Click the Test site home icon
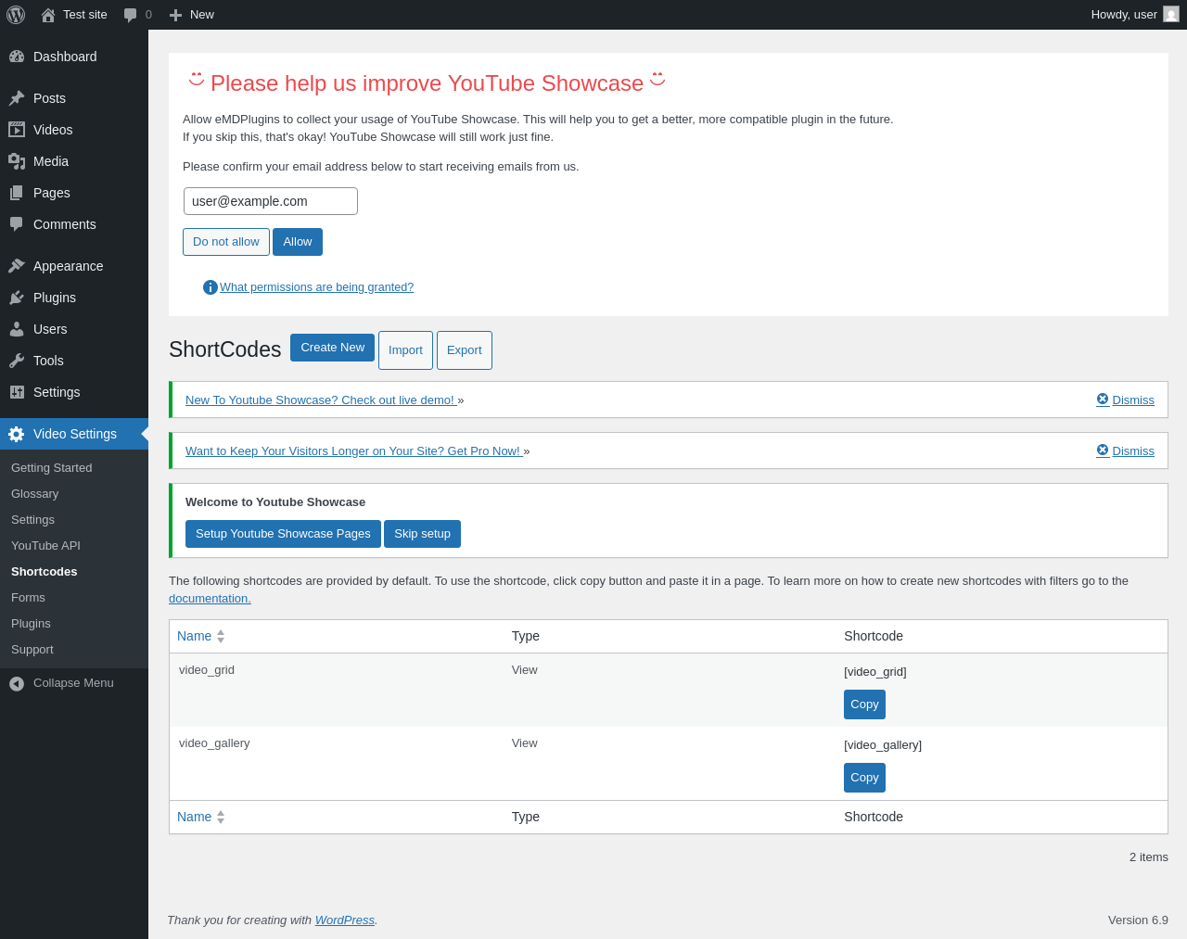The image size is (1187, 939). point(48,15)
